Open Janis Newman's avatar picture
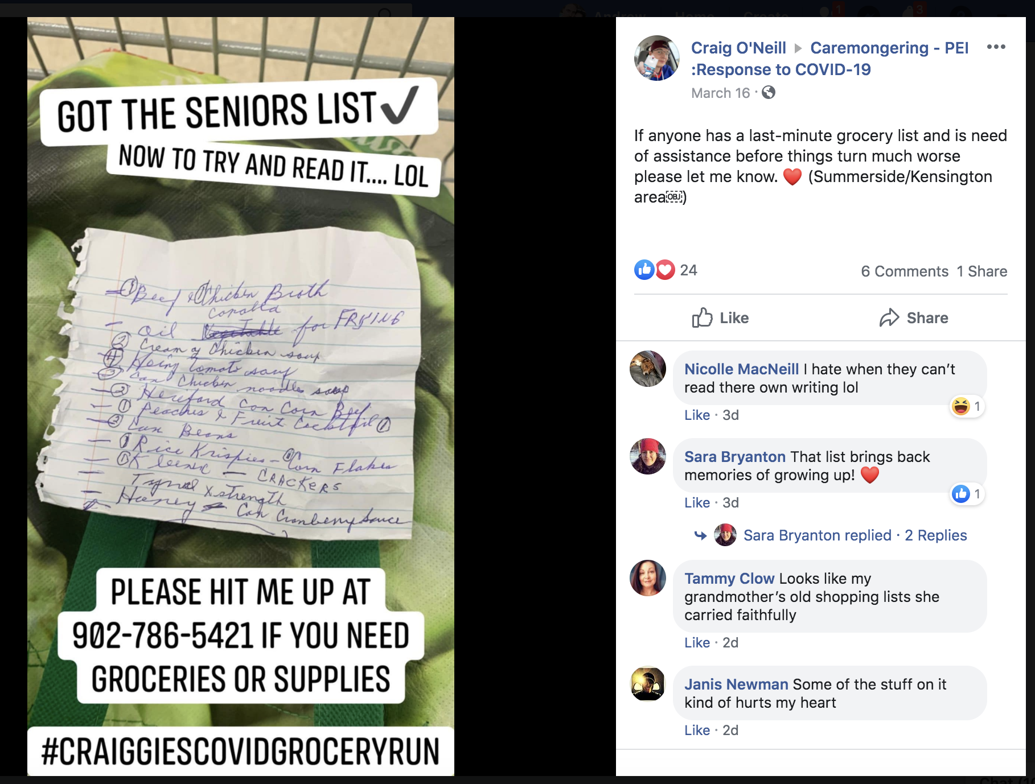The height and width of the screenshot is (784, 1035). click(647, 684)
